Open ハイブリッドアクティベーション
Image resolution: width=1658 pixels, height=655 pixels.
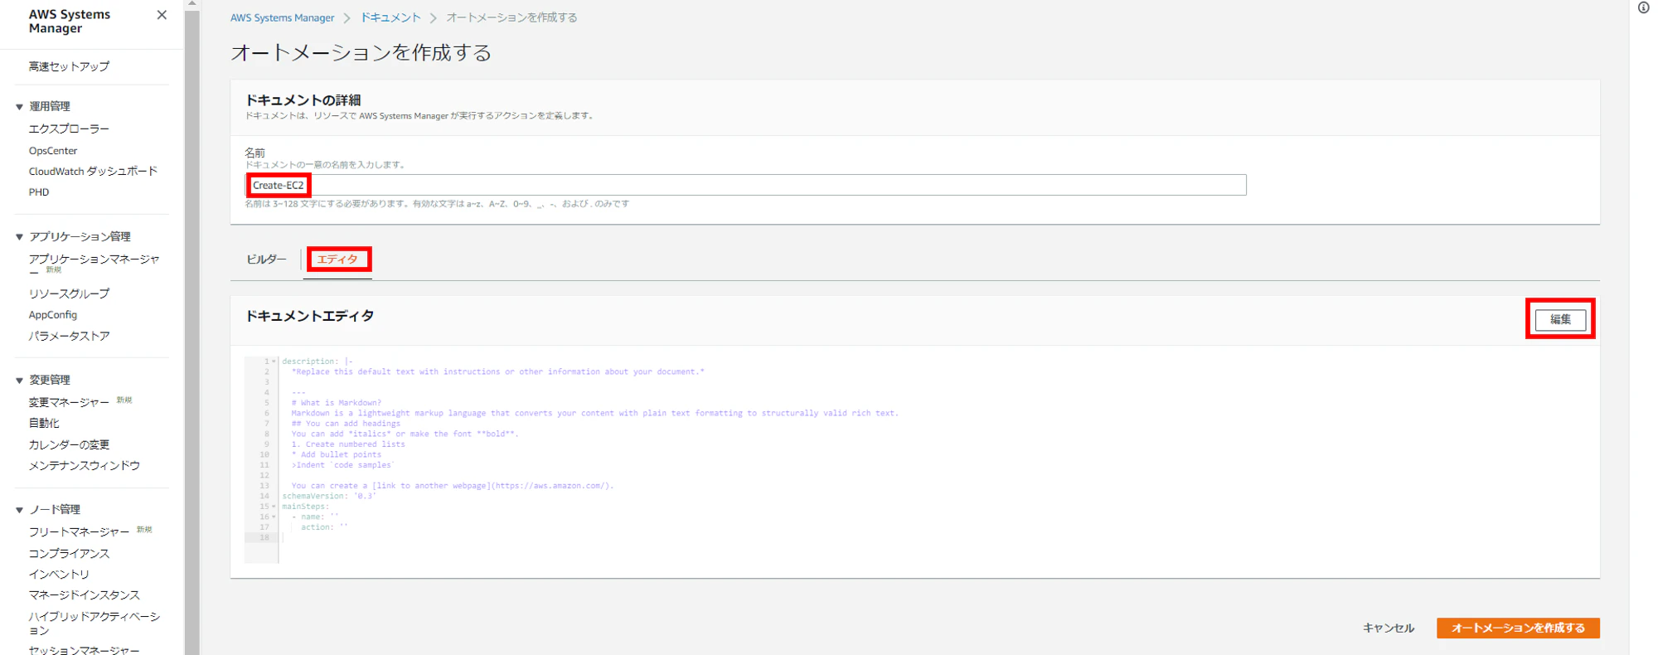pos(94,623)
